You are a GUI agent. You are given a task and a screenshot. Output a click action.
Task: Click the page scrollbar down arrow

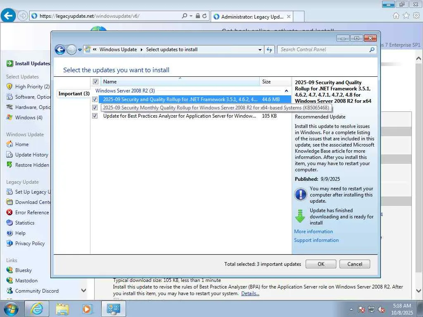coord(418,291)
